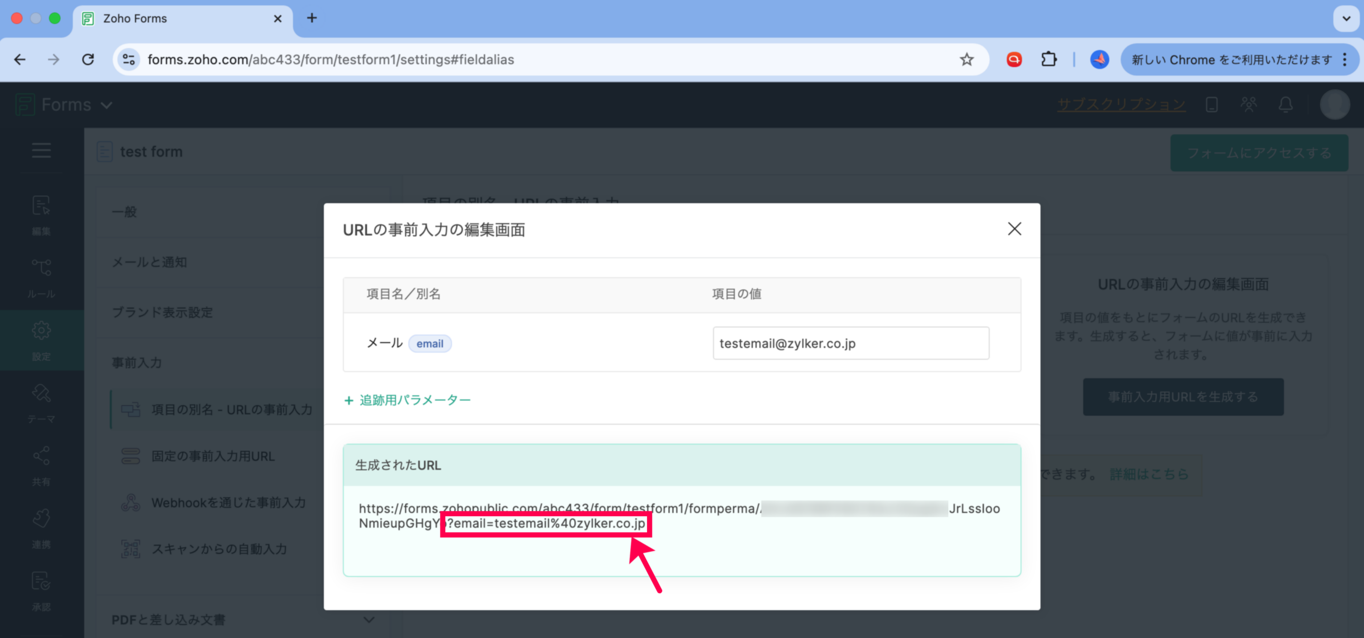Click the email value input field
Viewport: 1364px width, 638px height.
[x=850, y=343]
